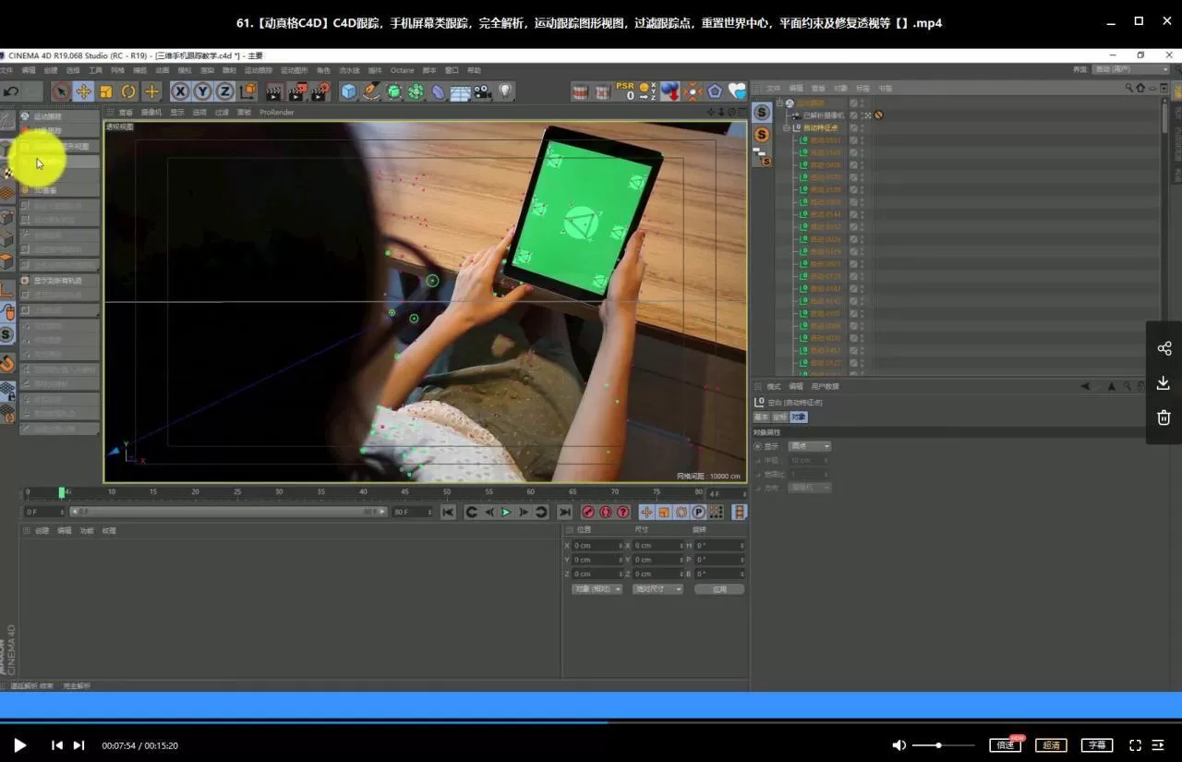Viewport: 1182px width, 762px height.
Task: Select the 显示 radio button in object properties
Action: 758,446
